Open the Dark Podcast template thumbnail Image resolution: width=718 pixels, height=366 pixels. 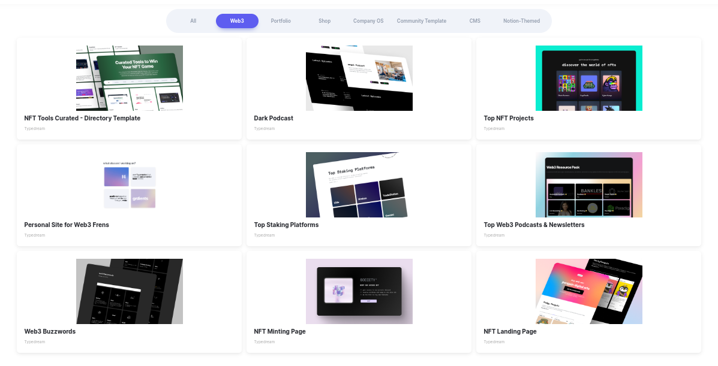(359, 78)
